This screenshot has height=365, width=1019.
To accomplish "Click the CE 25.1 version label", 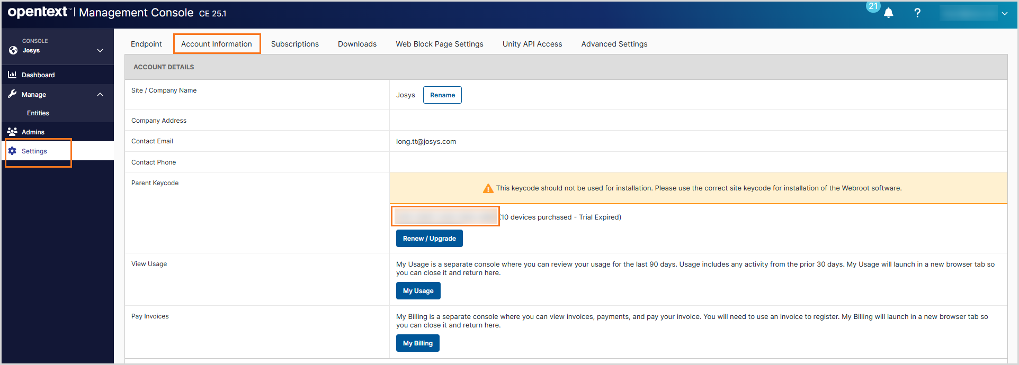I will pyautogui.click(x=212, y=14).
